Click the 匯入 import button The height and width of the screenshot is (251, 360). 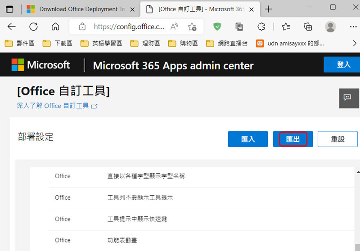pos(248,139)
